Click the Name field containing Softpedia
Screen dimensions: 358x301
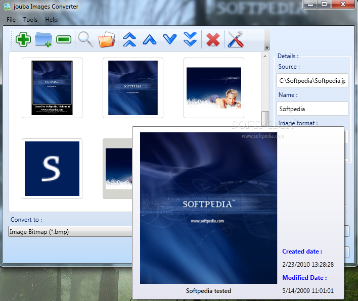[312, 109]
